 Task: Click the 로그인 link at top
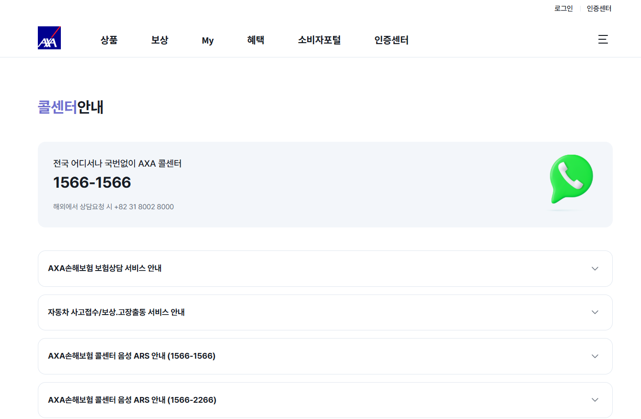(x=563, y=8)
